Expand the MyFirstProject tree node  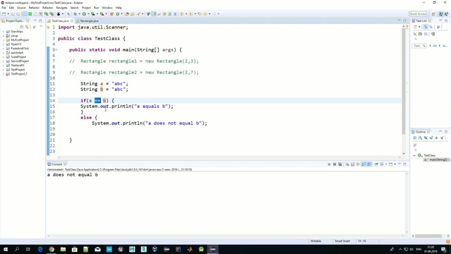coord(3,40)
